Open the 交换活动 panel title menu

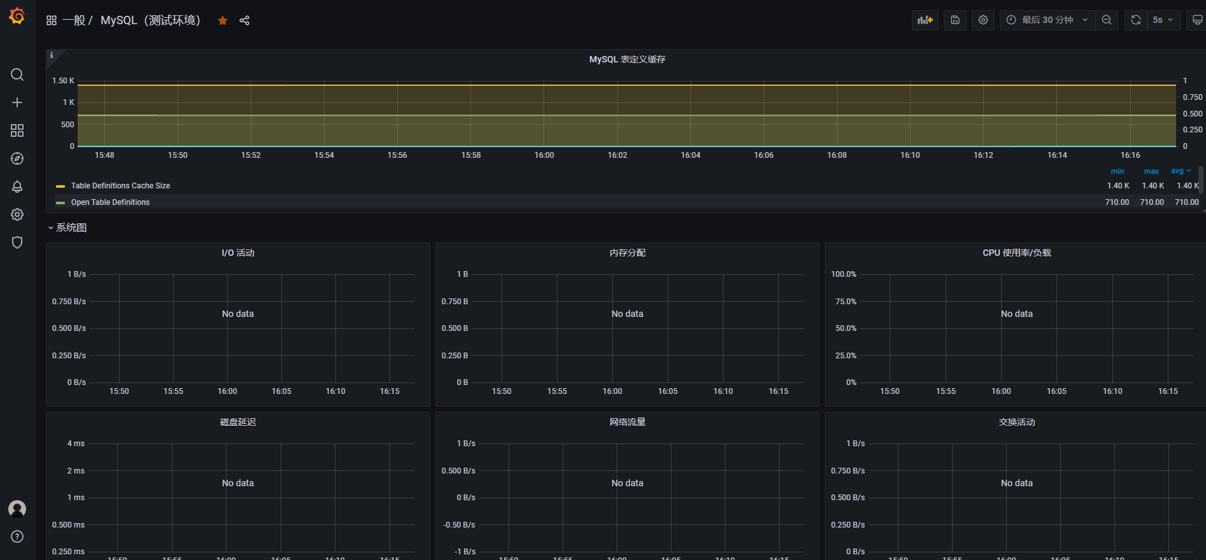(x=1017, y=422)
